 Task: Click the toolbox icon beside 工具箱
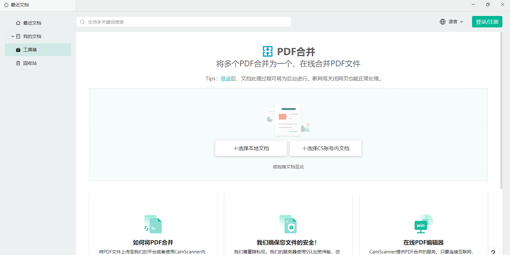pos(18,50)
